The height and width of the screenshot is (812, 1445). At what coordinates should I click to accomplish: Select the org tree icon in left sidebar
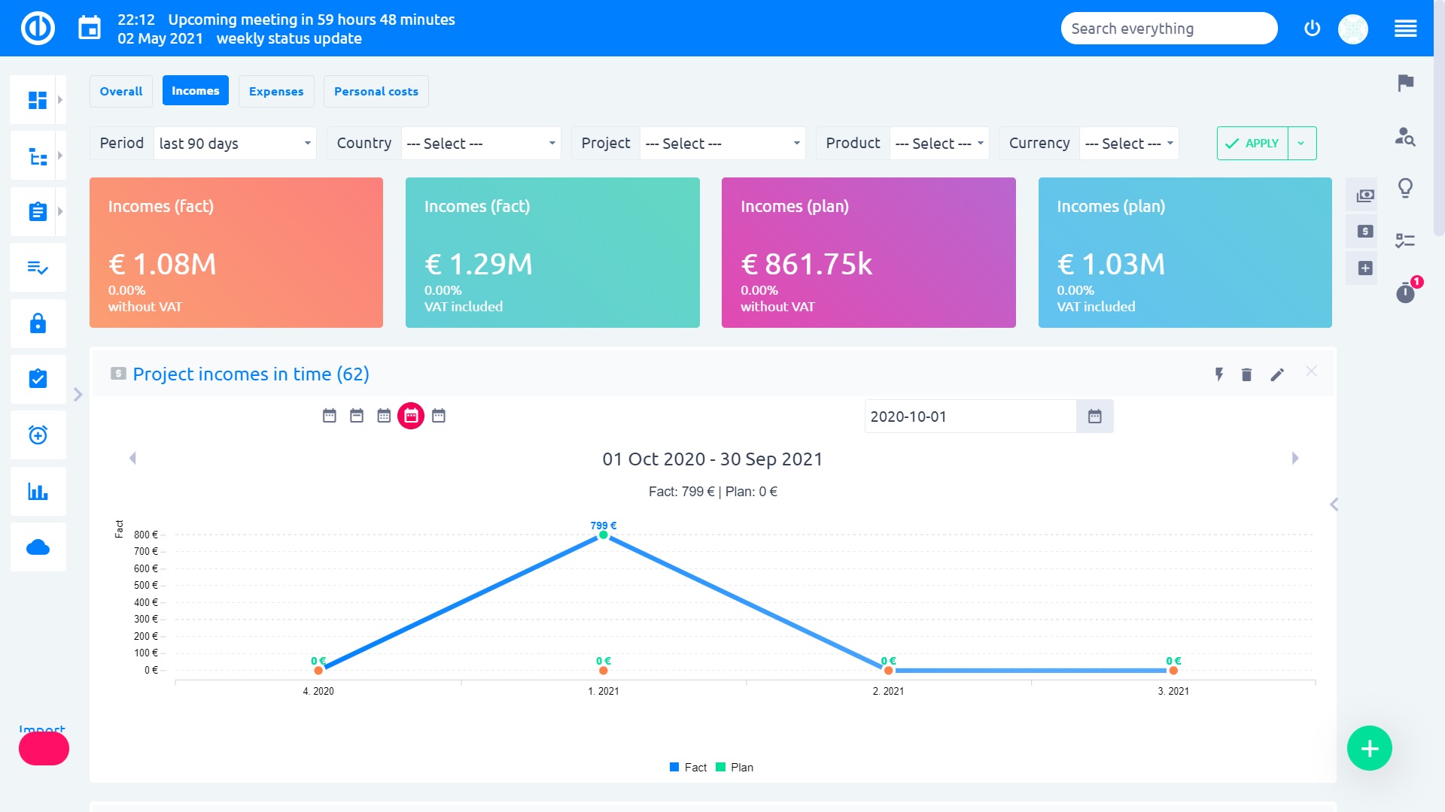[38, 155]
